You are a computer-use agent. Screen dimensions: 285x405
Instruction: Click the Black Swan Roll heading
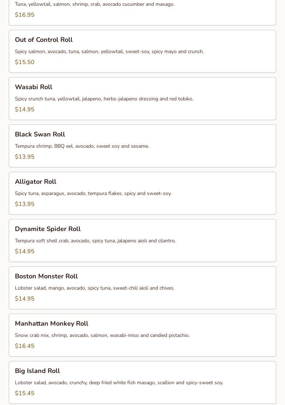[40, 134]
